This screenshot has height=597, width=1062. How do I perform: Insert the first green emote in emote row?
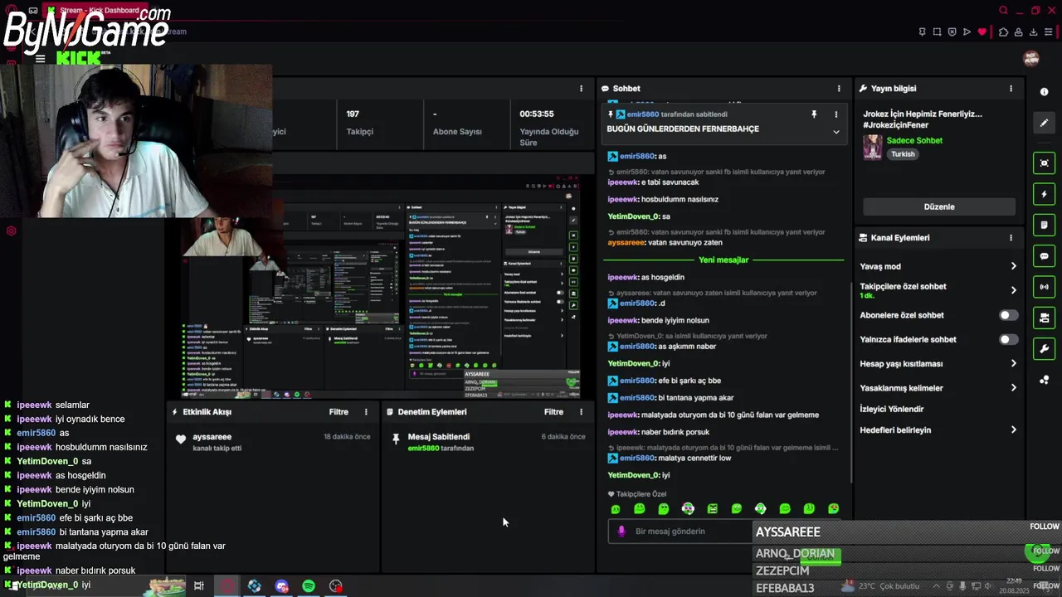coord(616,509)
